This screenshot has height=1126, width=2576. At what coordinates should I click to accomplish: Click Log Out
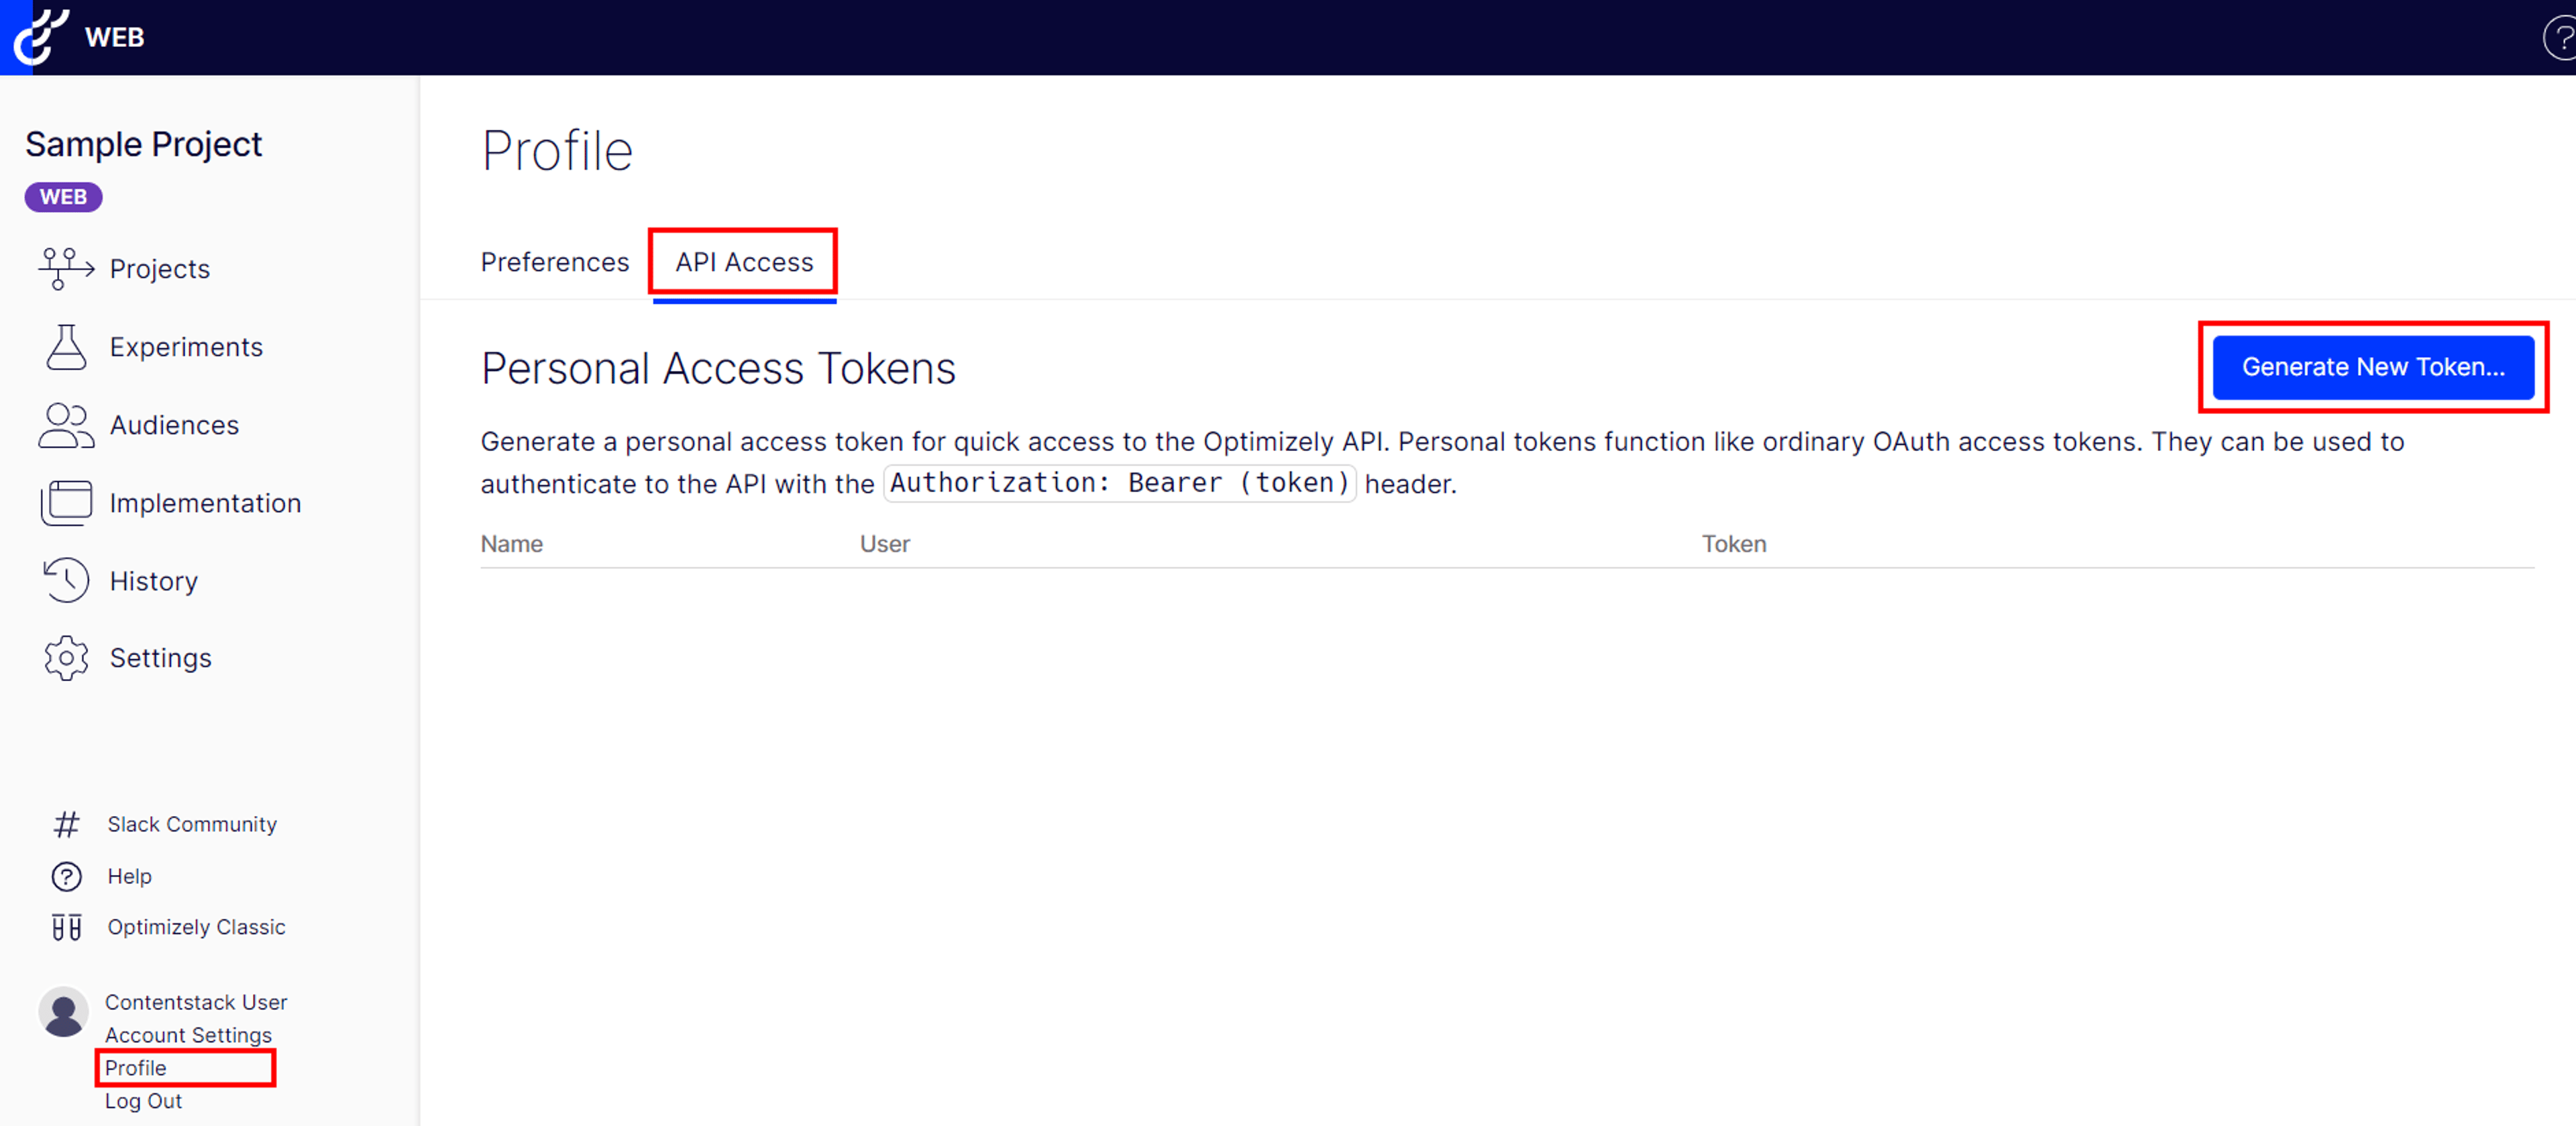tap(143, 1101)
